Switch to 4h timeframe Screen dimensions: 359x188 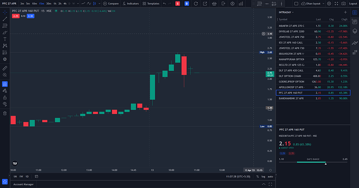pos(65,4)
